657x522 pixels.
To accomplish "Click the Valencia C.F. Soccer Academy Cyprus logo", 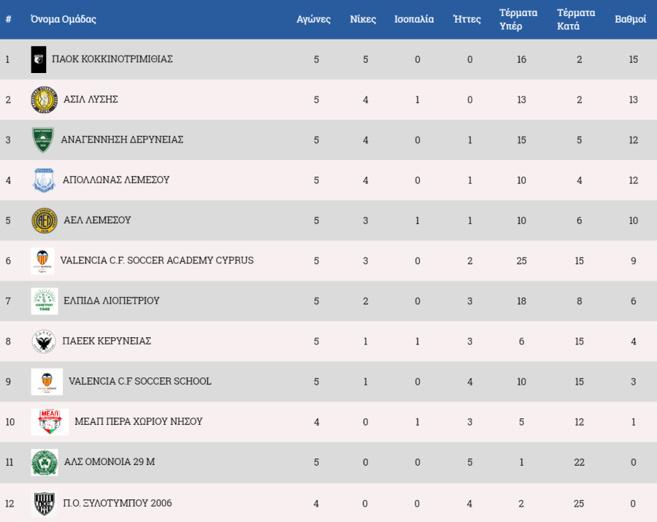I will (43, 261).
